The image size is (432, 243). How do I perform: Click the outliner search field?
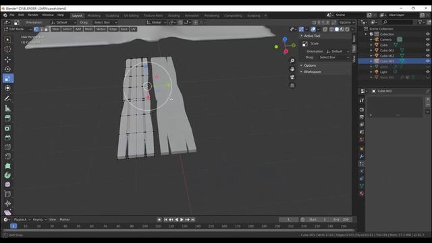click(x=398, y=22)
